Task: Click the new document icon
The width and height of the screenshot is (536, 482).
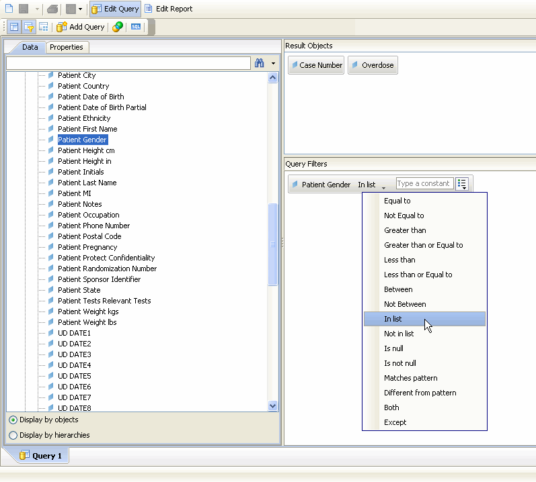Action: pos(9,9)
